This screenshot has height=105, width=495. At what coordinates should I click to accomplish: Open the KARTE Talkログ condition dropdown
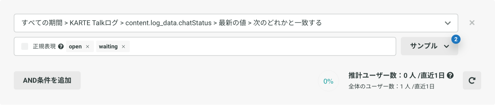point(236,23)
